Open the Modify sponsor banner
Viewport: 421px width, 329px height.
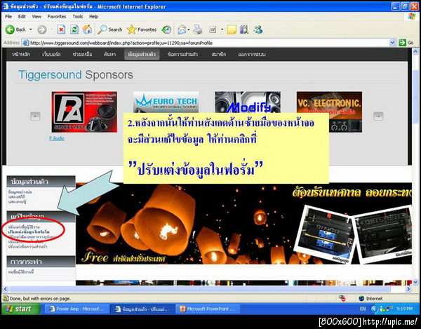(248, 102)
